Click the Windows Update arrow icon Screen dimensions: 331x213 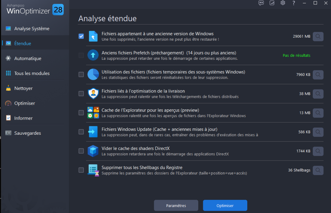point(93,132)
